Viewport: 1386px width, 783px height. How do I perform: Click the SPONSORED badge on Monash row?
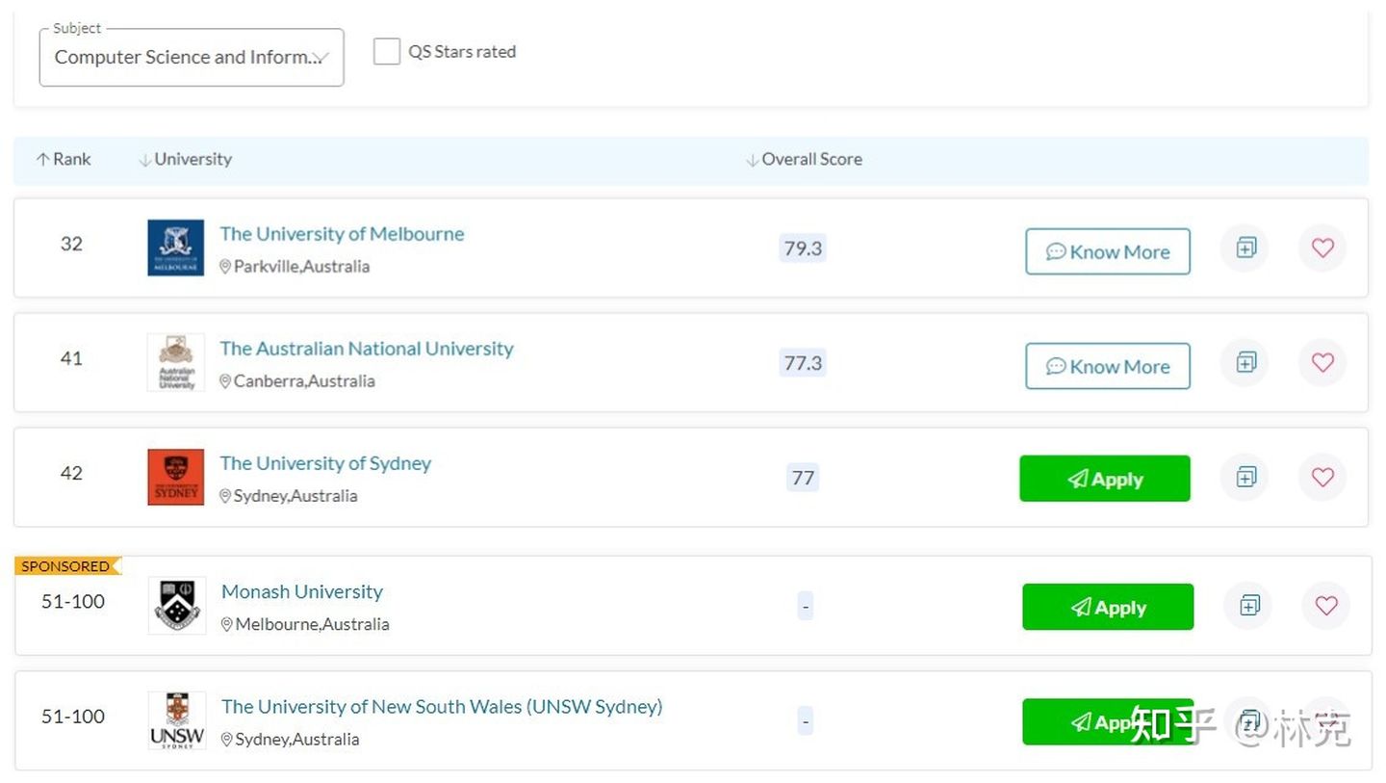coord(67,565)
